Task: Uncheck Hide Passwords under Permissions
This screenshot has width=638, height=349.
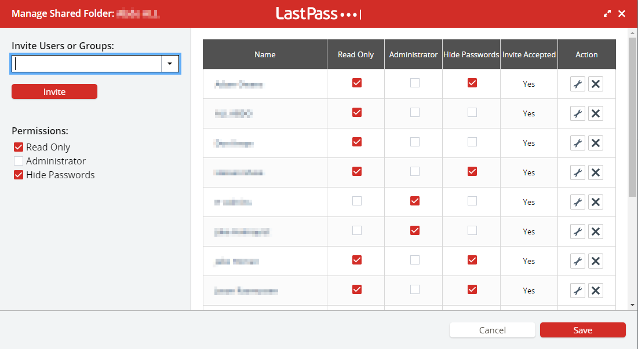Action: [x=19, y=175]
